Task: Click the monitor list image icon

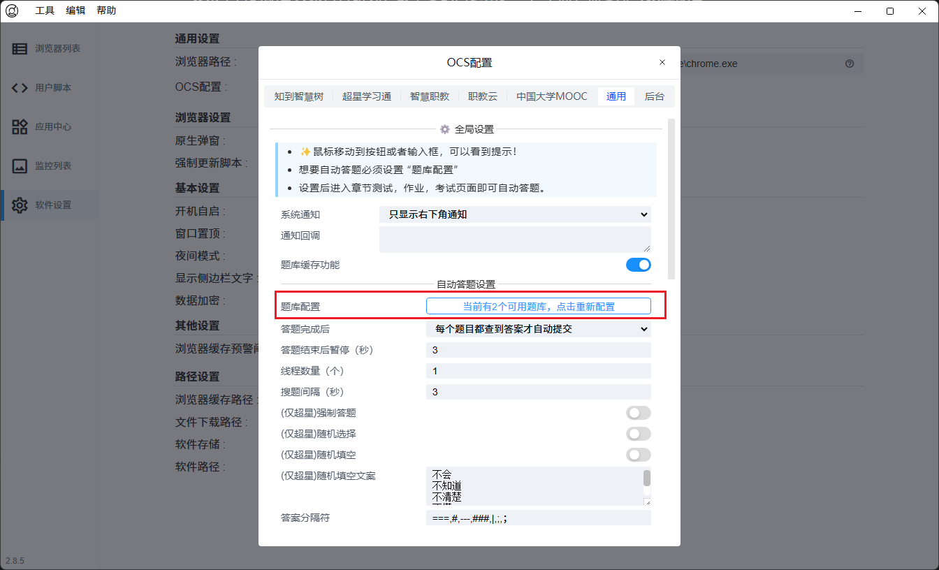Action: click(20, 166)
